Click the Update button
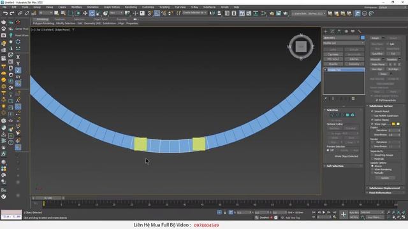Viewport: 408px width, 229px height. coord(385,178)
